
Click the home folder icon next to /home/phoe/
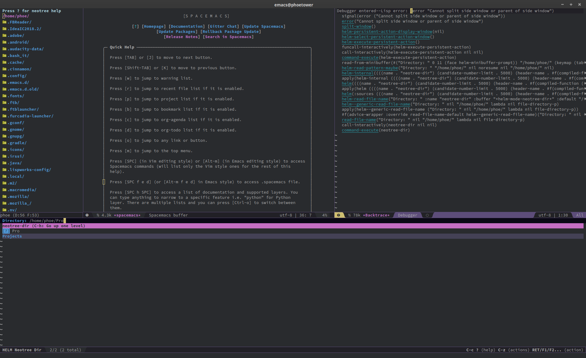coord(4,16)
